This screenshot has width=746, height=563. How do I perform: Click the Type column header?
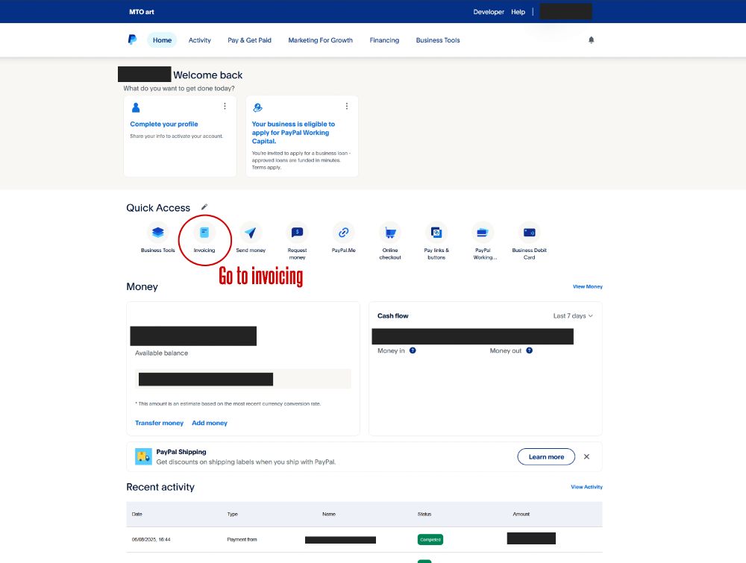tap(232, 514)
